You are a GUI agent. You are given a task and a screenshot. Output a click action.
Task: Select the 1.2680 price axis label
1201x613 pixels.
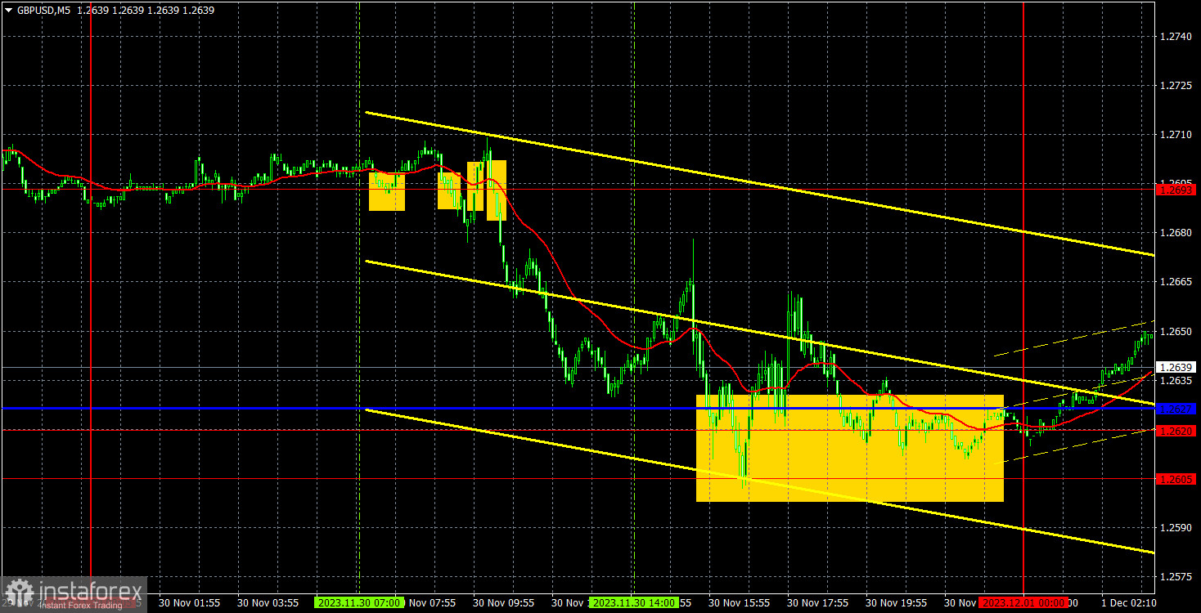pyautogui.click(x=1177, y=233)
